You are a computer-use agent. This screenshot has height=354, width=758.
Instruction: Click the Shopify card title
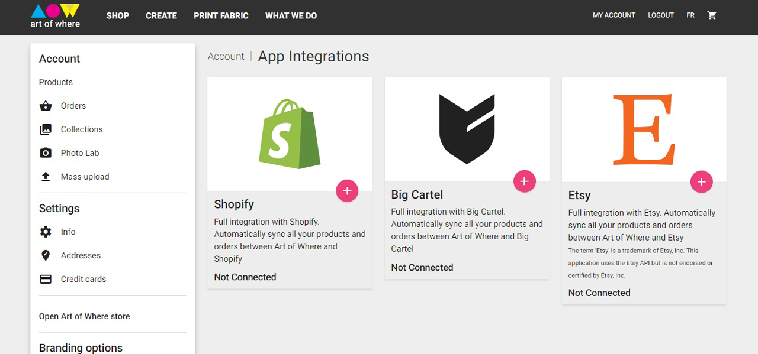pos(234,204)
